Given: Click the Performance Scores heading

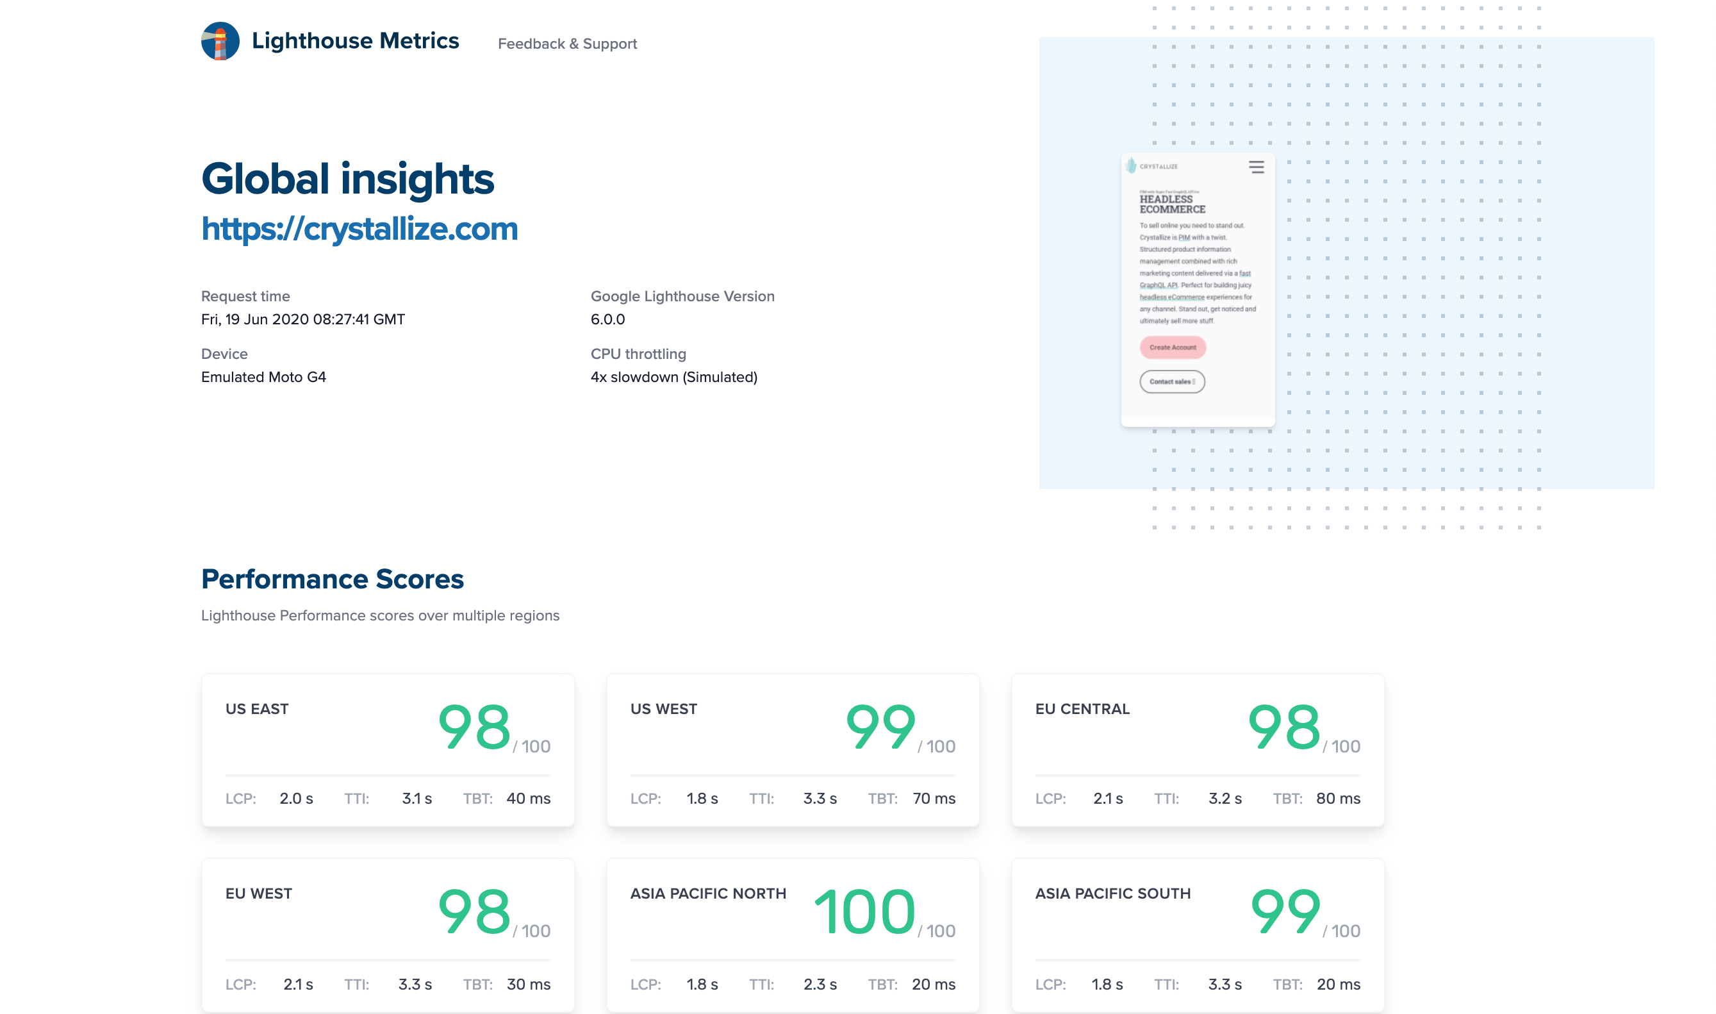Looking at the screenshot, I should (x=332, y=579).
